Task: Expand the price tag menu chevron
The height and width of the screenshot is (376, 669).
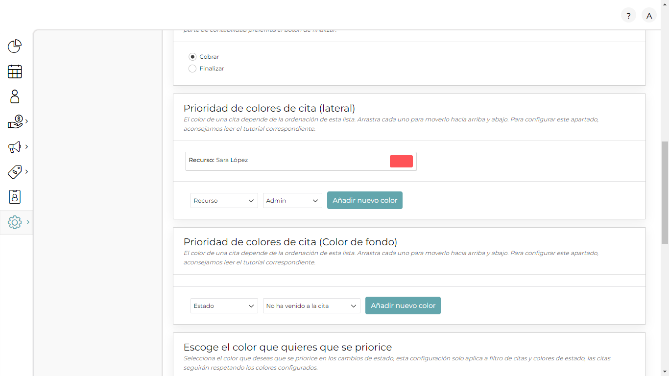Action: [x=26, y=171]
